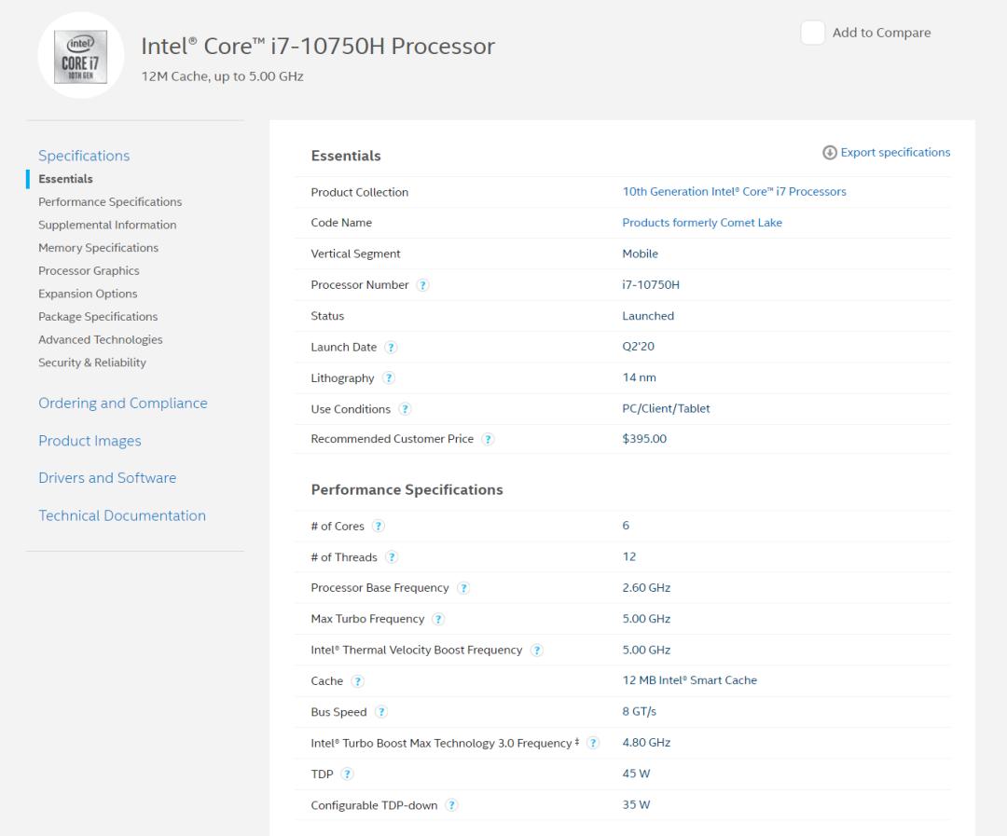Open the Technical Documentation section
Image resolution: width=1007 pixels, height=836 pixels.
click(122, 516)
